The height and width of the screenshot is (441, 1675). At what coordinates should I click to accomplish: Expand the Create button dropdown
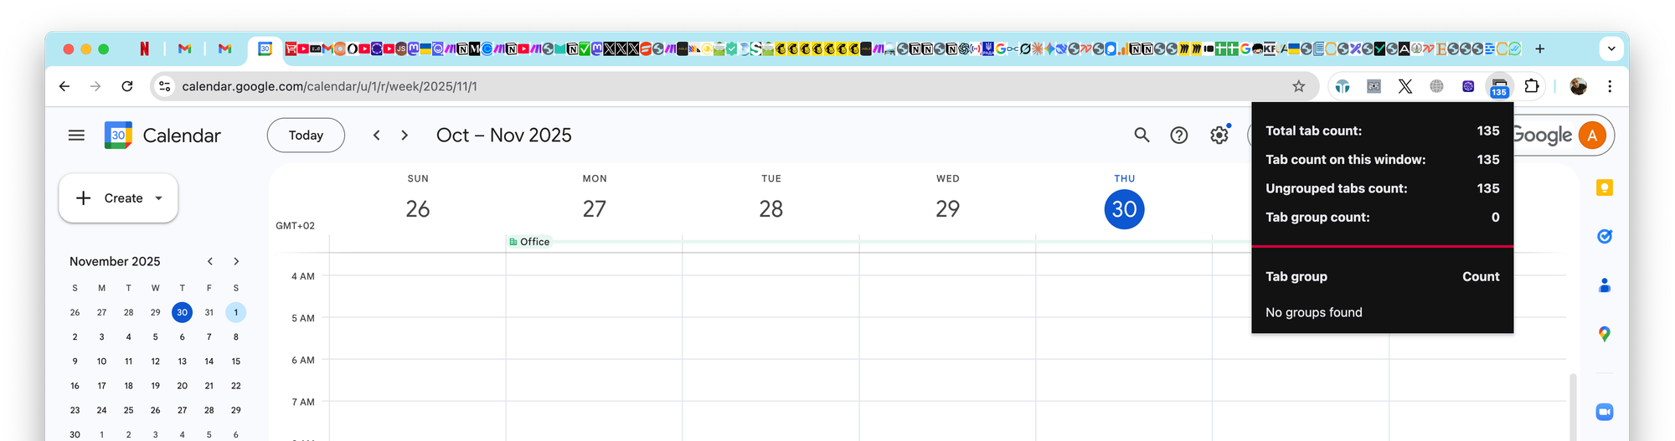[159, 198]
